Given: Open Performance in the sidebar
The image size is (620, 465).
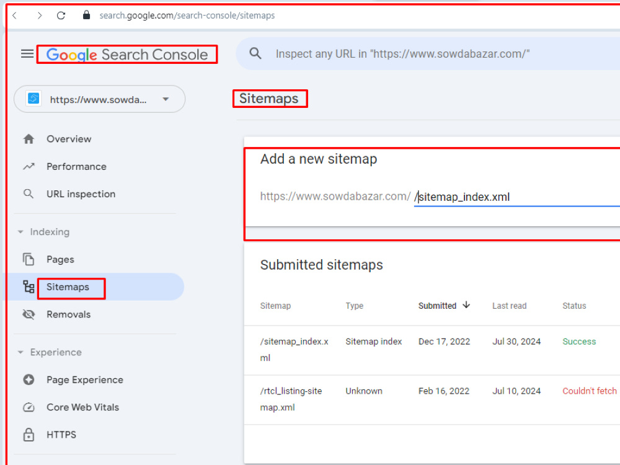Looking at the screenshot, I should [76, 166].
